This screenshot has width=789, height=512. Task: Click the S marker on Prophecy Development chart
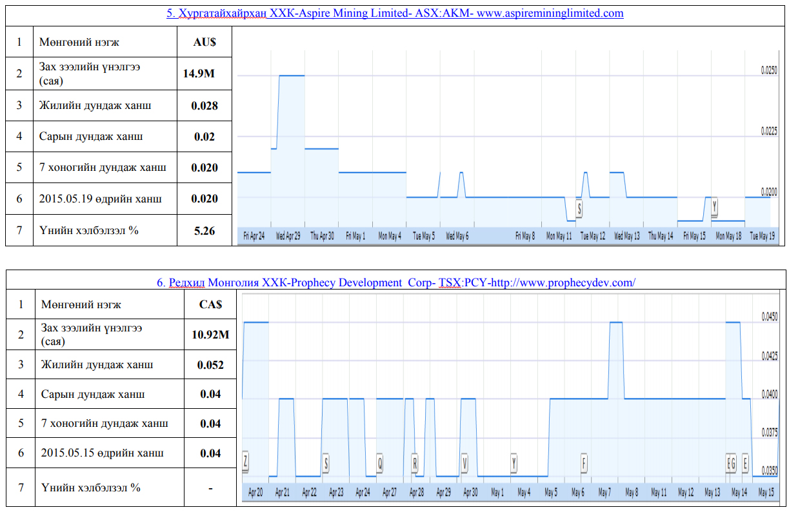326,462
